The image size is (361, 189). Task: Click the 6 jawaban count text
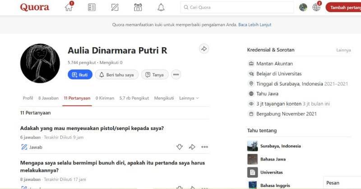click(x=30, y=137)
